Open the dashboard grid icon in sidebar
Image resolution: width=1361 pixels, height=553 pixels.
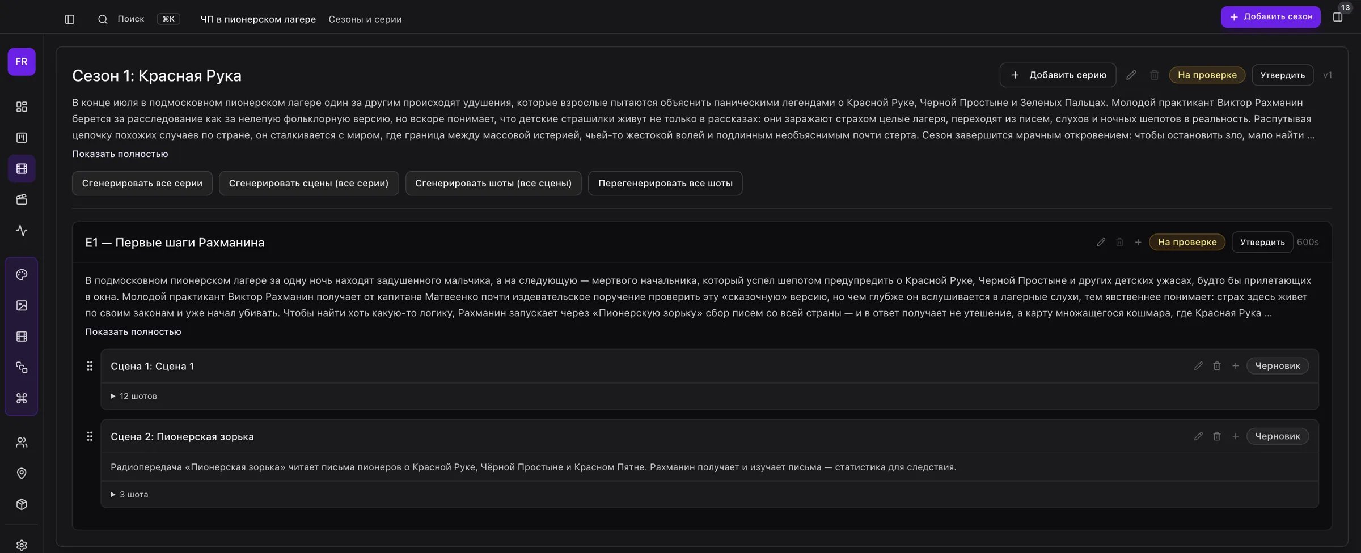tap(22, 107)
